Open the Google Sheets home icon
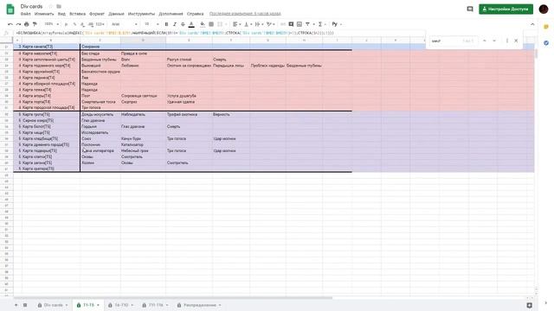 (x=10, y=10)
